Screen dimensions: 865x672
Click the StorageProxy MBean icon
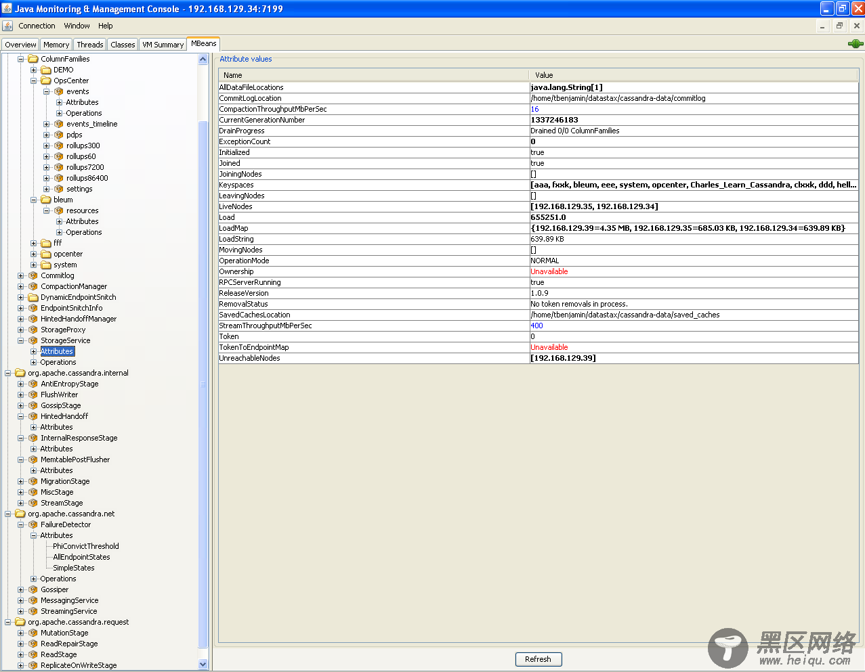pyautogui.click(x=33, y=330)
